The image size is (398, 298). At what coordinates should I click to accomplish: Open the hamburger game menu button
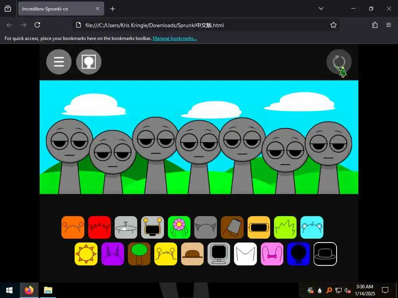pyautogui.click(x=59, y=62)
